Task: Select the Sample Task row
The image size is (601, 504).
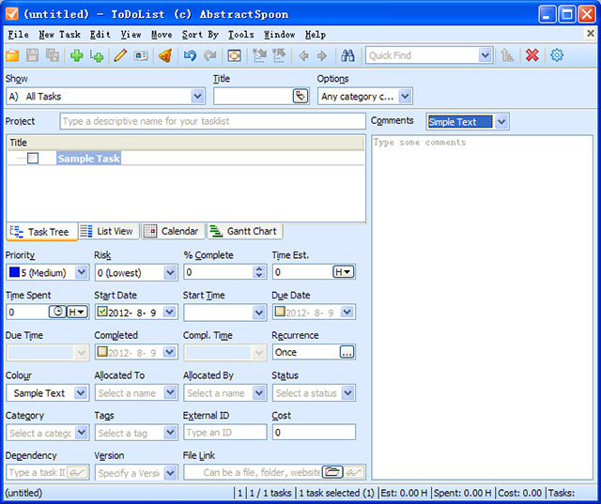Action: tap(186, 159)
